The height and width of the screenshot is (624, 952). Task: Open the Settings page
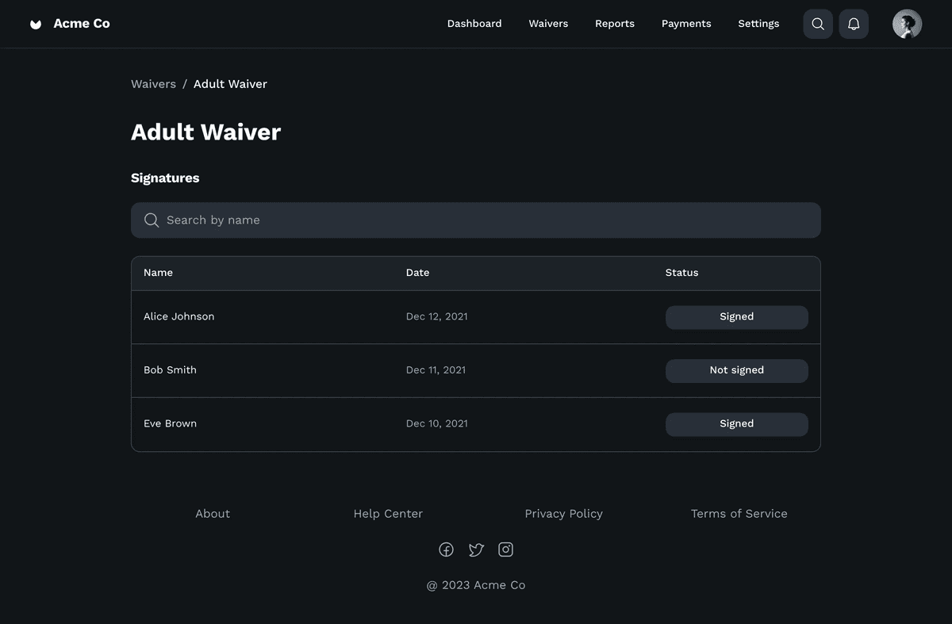coord(758,23)
